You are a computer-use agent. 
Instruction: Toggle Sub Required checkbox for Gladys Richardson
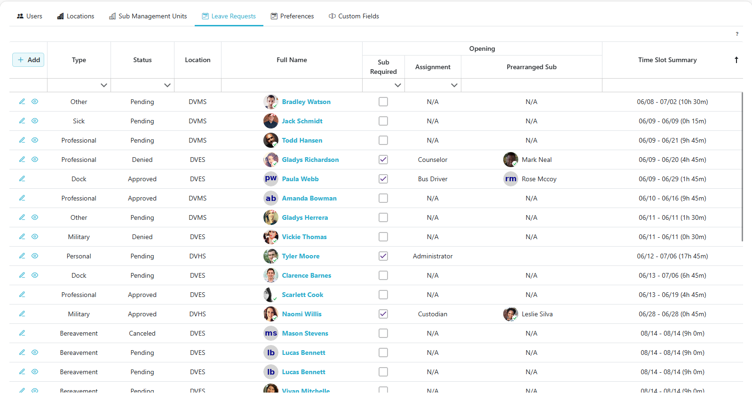tap(383, 160)
